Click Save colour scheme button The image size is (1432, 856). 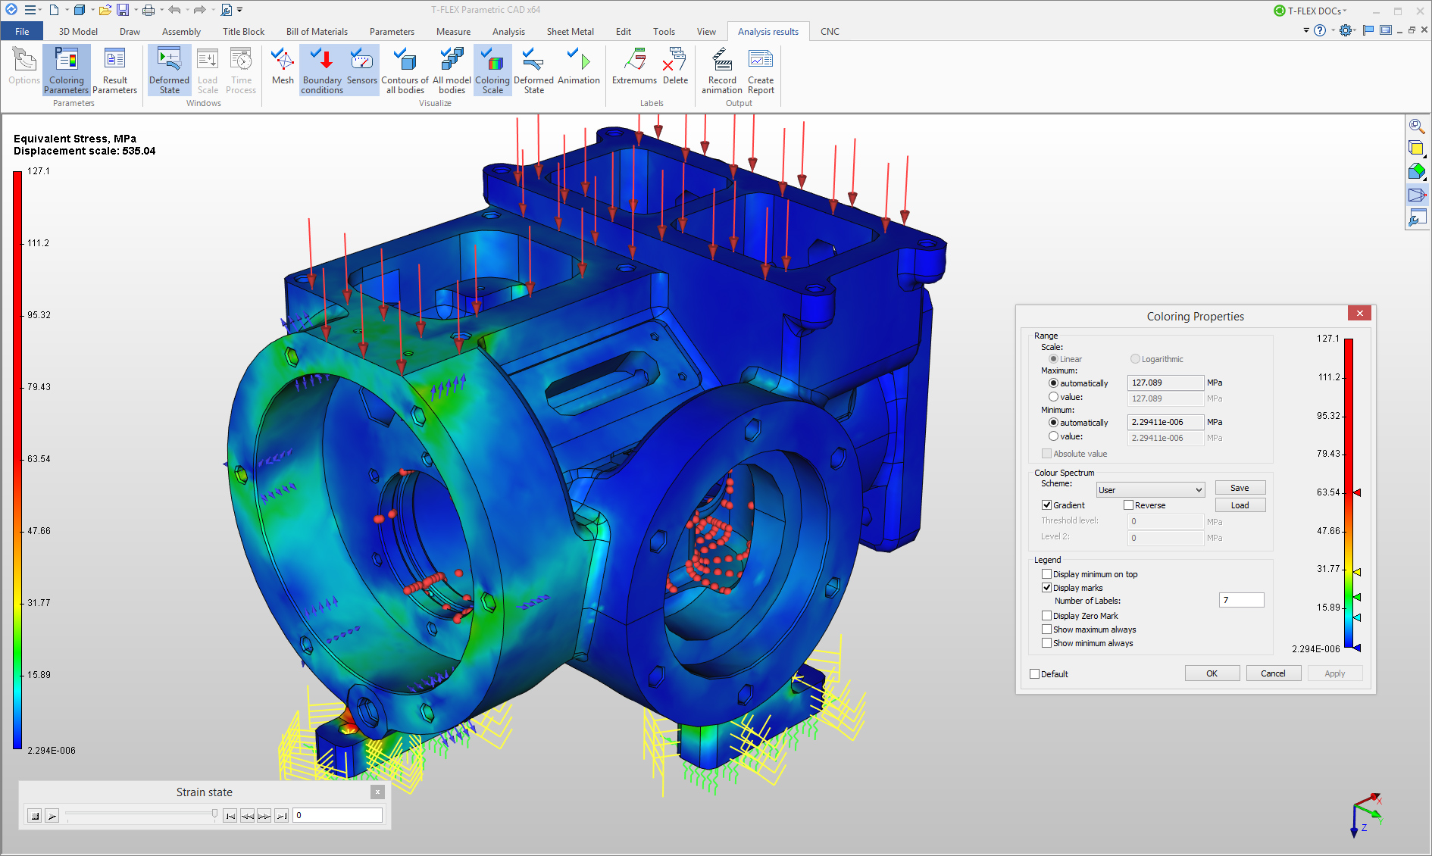[1240, 488]
